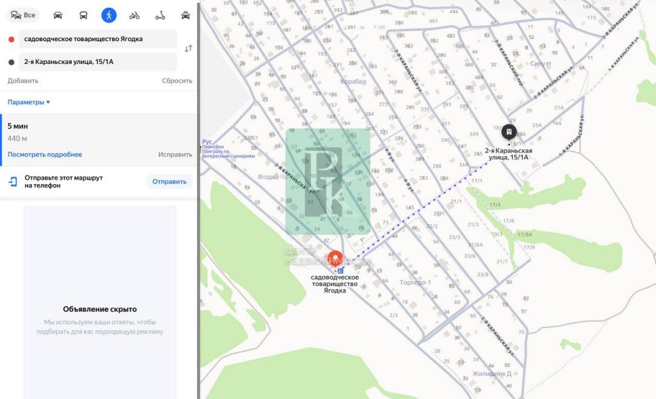Choose the scooter route mode
The image size is (656, 399).
click(160, 15)
